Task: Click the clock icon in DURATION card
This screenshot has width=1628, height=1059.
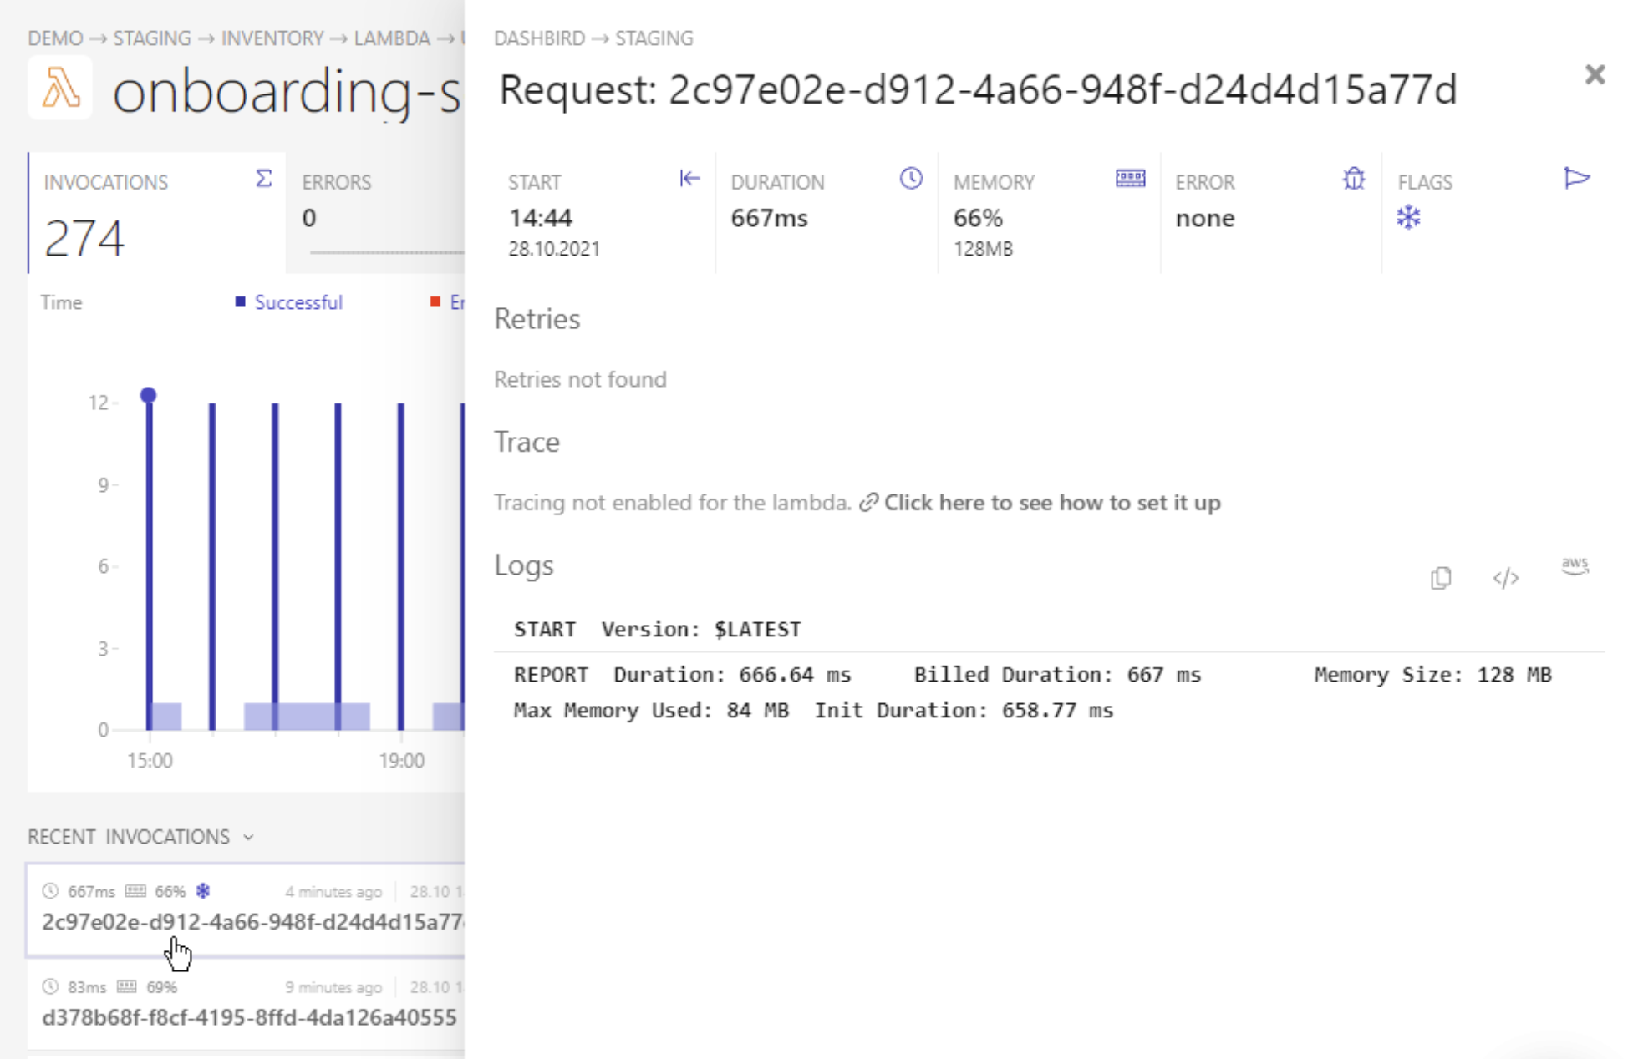Action: coord(911,178)
